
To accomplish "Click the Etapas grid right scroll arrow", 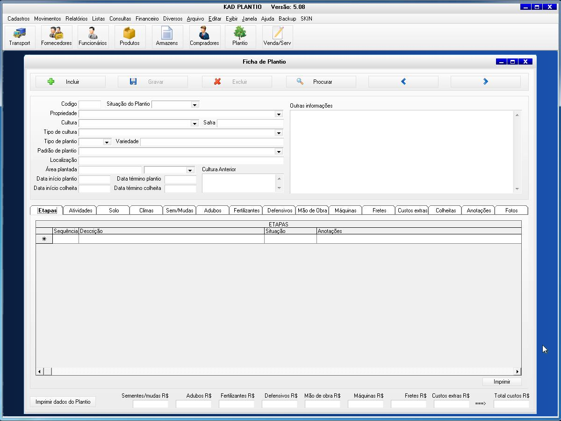I will point(518,371).
